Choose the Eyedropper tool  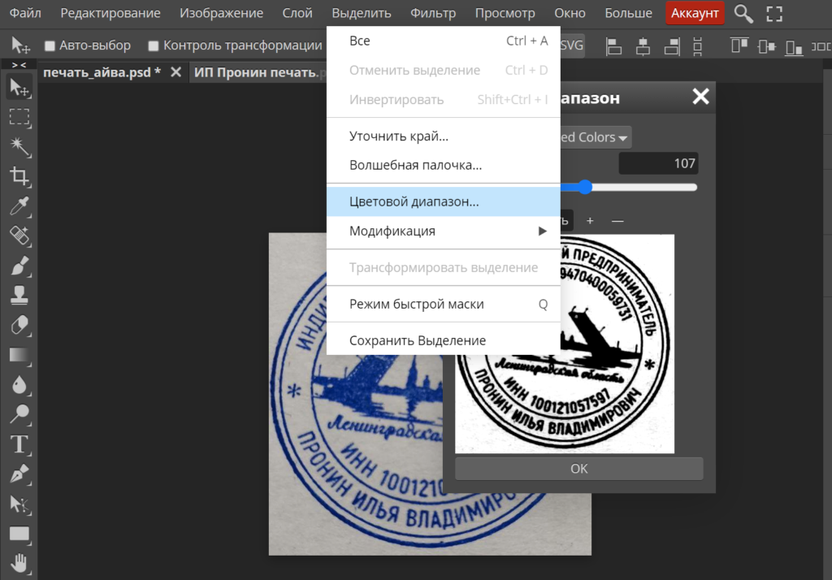[19, 206]
